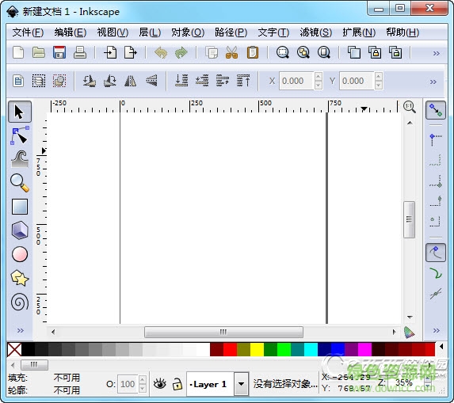Expand the commands toolbar overflow chevron
This screenshot has width=454, height=403.
[436, 53]
